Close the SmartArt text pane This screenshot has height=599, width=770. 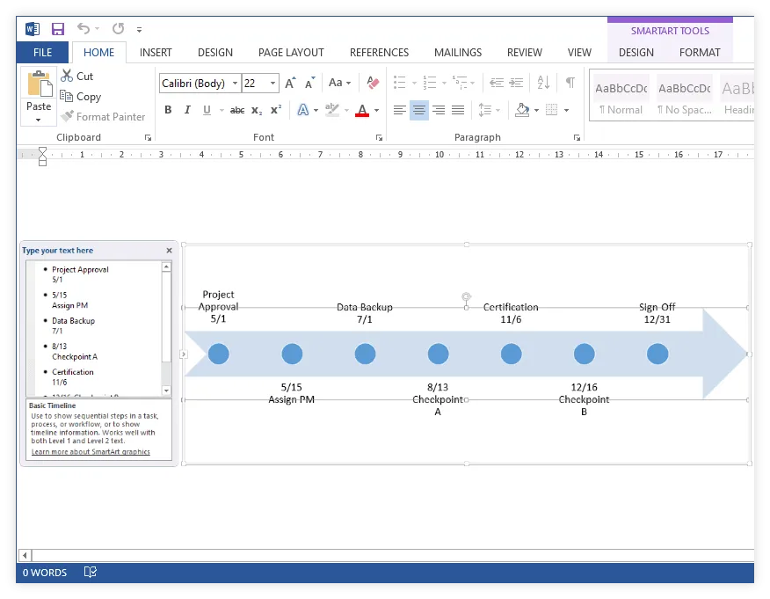[x=170, y=251]
